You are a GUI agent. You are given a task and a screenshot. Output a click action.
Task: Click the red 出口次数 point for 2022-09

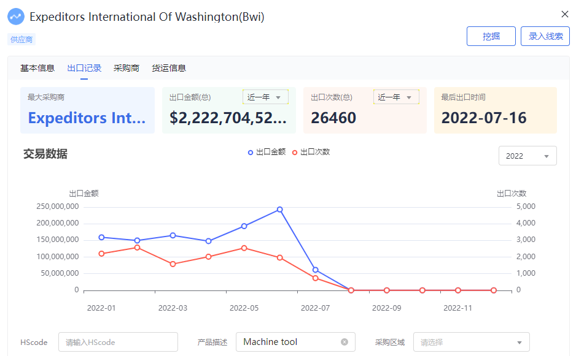pos(387,290)
